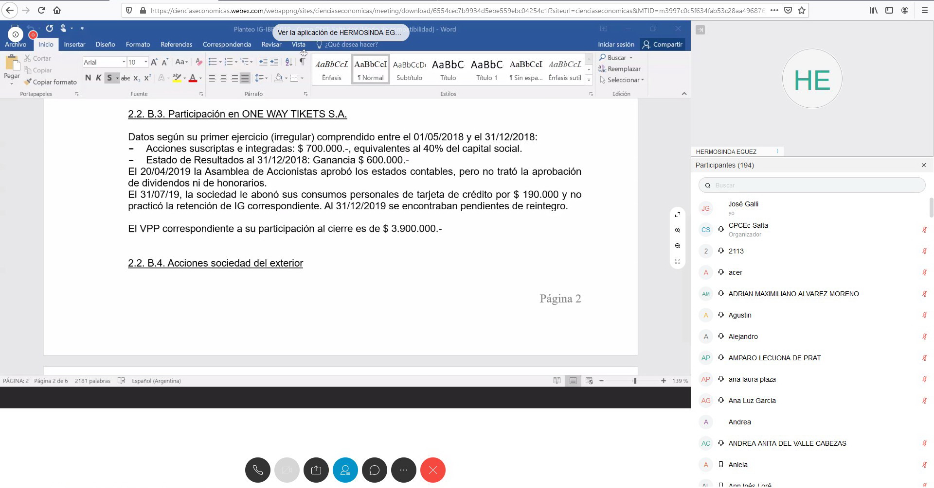
Task: Apply the Subtítulo style
Action: pos(409,69)
